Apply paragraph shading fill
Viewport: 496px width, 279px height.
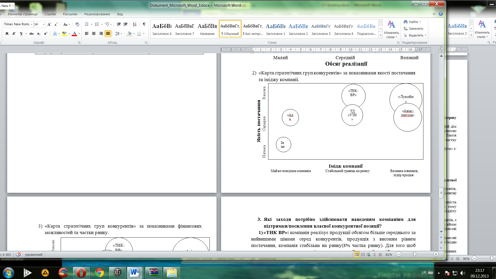(x=129, y=34)
